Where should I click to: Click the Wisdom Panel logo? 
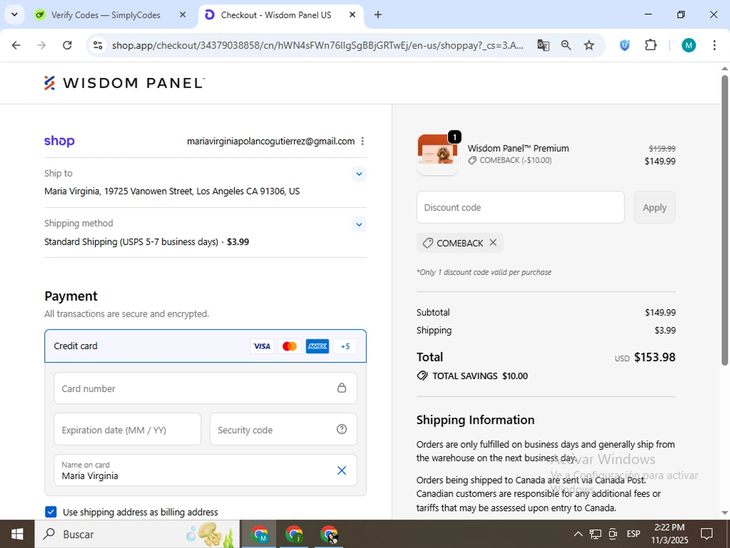coord(124,83)
